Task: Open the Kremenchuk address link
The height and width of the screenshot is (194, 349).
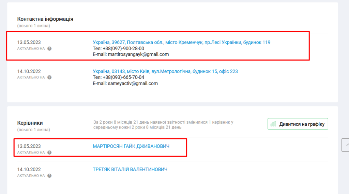Action: point(181,42)
